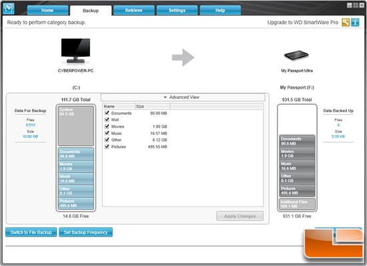Uncheck the Other category checkbox

[x=107, y=140]
